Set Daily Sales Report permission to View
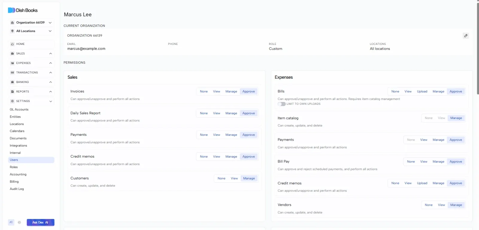Image resolution: width=479 pixels, height=230 pixels. (216, 113)
